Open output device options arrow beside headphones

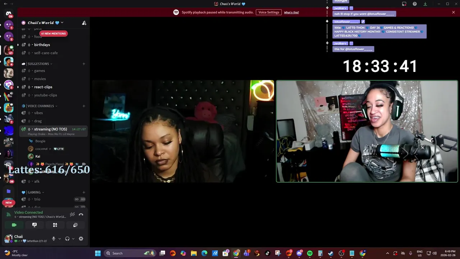(73, 238)
